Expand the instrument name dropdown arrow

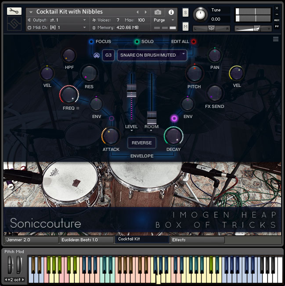(x=31, y=12)
